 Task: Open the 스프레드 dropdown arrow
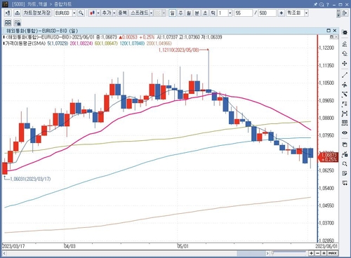pyautogui.click(x=151, y=13)
